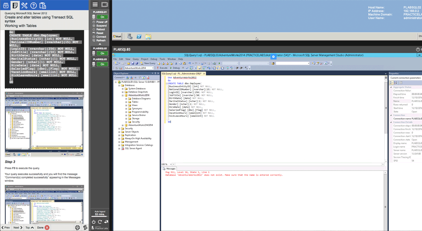422x231 pixels.
Task: Open the help question mark icon
Action: click(x=33, y=5)
